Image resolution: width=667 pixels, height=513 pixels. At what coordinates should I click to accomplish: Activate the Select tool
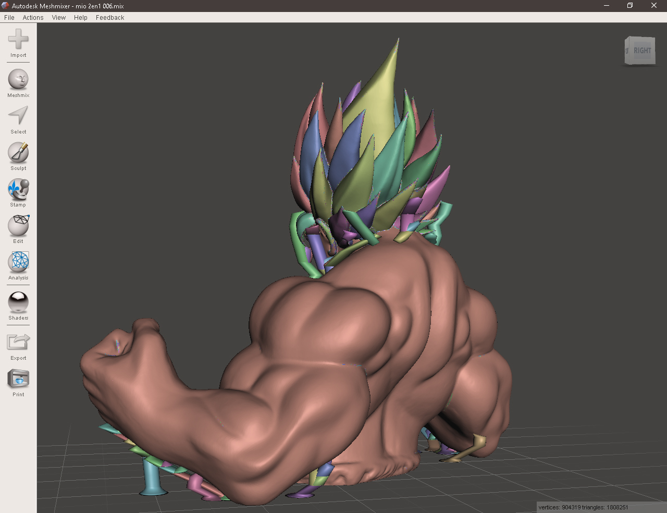point(18,116)
